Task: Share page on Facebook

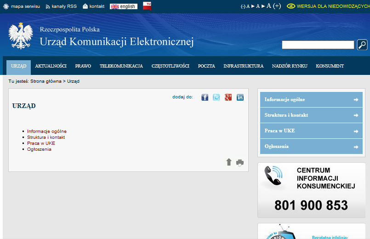Action: (205, 97)
